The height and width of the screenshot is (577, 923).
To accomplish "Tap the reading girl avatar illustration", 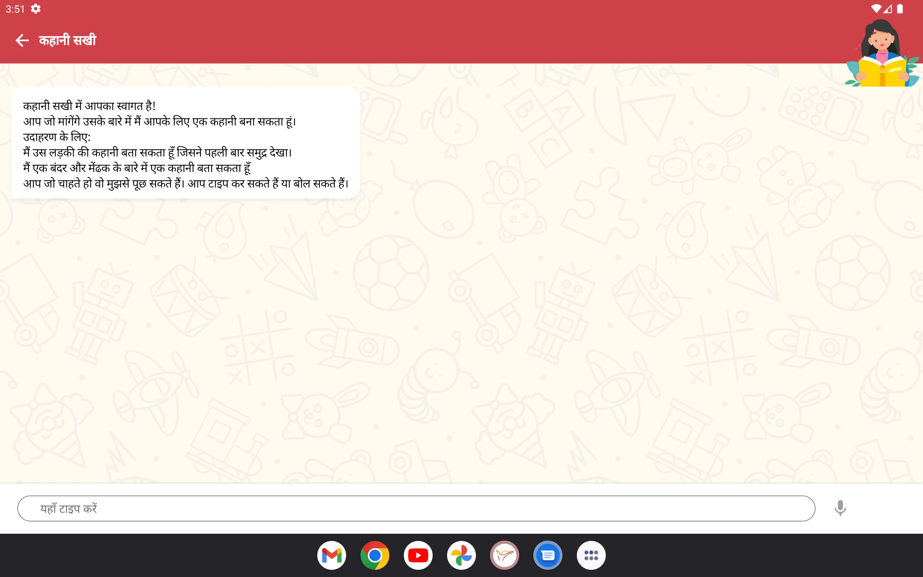I will (882, 53).
